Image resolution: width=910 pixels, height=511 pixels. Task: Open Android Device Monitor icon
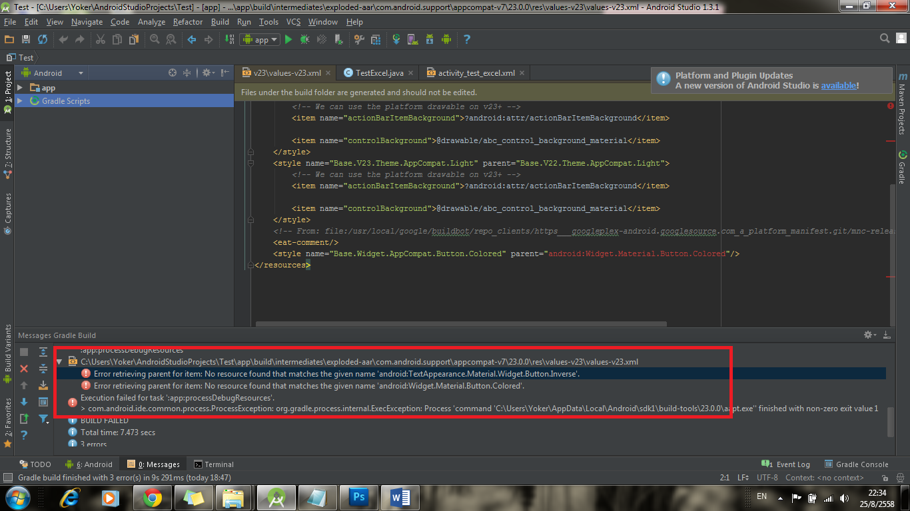coord(446,40)
